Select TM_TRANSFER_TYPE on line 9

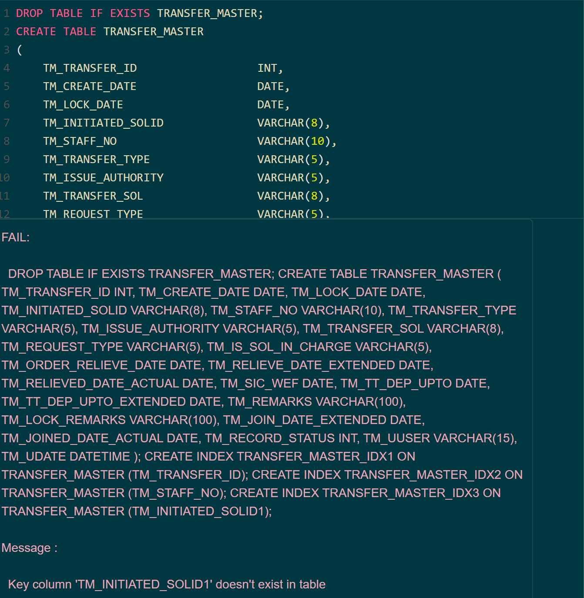tap(96, 159)
